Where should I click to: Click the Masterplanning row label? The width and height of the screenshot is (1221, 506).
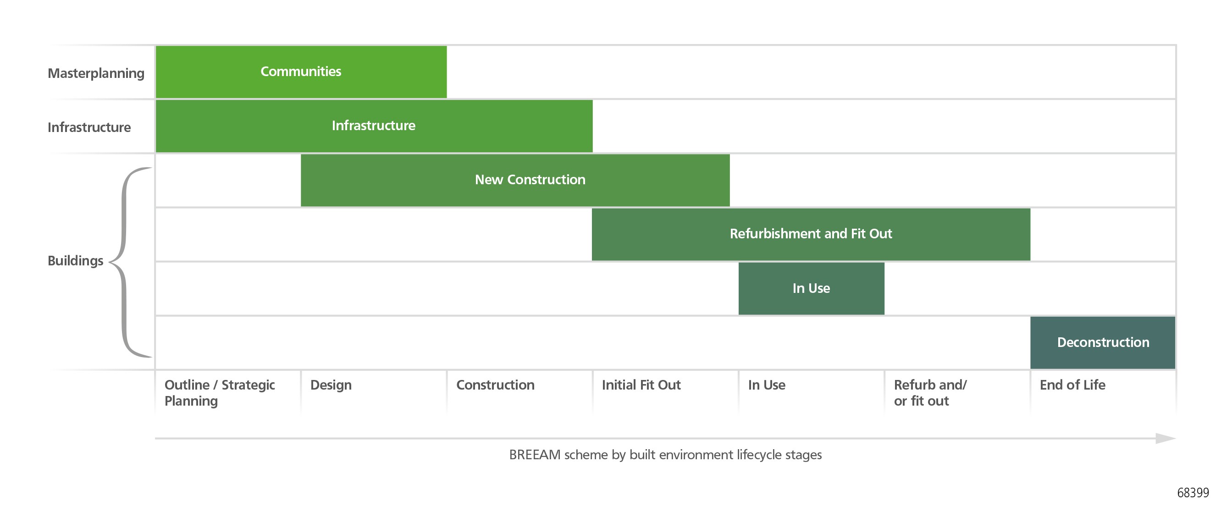[x=96, y=73]
